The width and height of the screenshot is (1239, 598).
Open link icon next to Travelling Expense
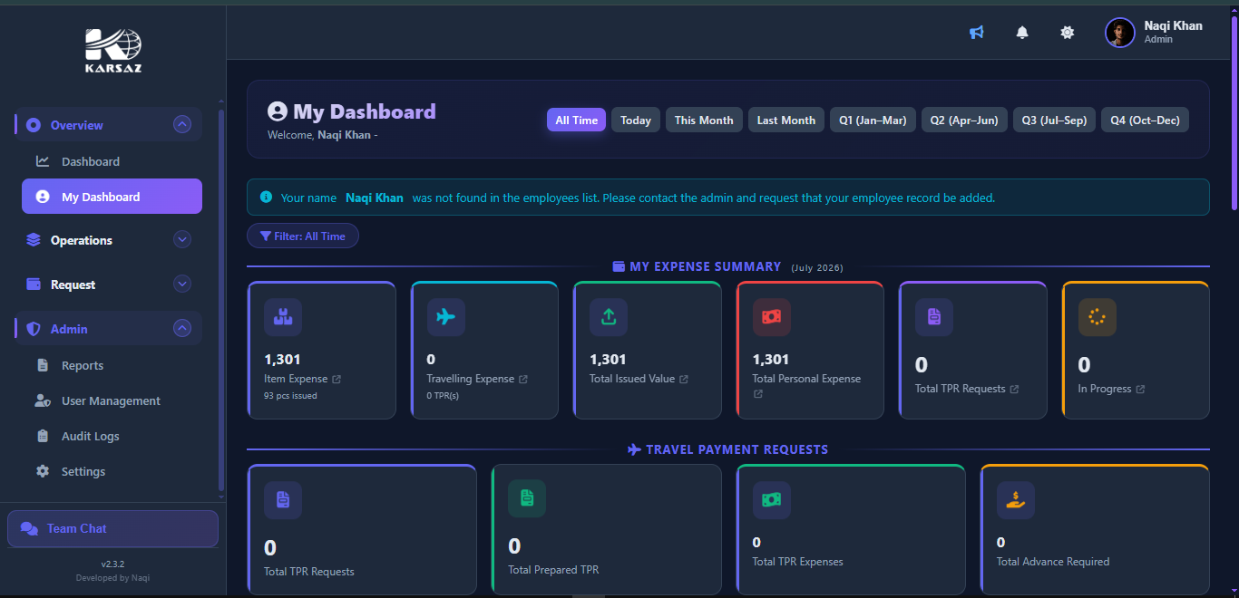(x=522, y=379)
